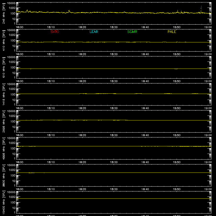Click the 610 MHz flux trace line

point(114,69)
